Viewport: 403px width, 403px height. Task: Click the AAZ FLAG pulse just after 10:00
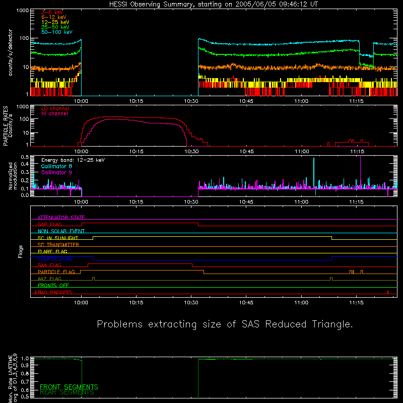point(93,279)
